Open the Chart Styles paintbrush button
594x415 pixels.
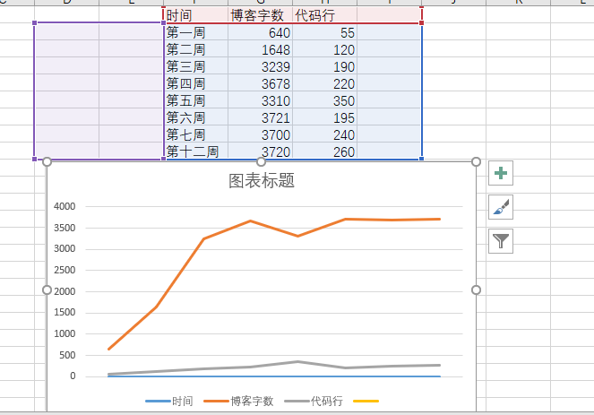[x=501, y=207]
